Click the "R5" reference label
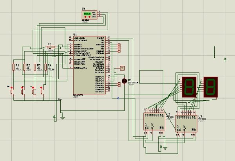Viewport: 235px width, 161px height. tap(49, 44)
